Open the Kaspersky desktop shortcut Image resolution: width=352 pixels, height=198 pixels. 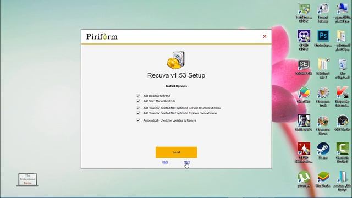tap(342, 97)
